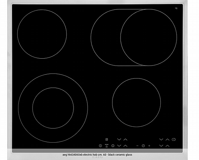Image resolution: width=199 pixels, height=160 pixels.
Task: Click the AEG hk634060xb caption text
Action: (x=97, y=155)
